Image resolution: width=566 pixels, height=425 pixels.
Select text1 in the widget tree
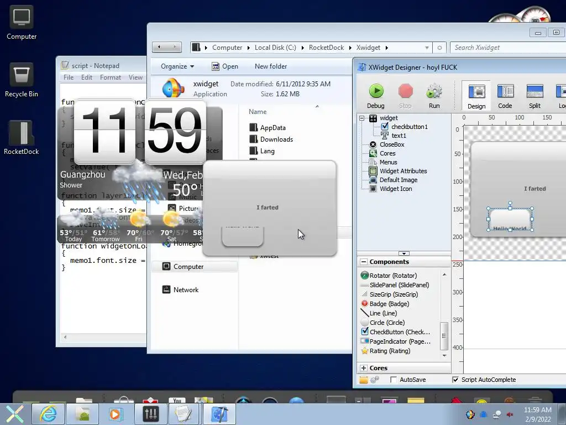399,136
